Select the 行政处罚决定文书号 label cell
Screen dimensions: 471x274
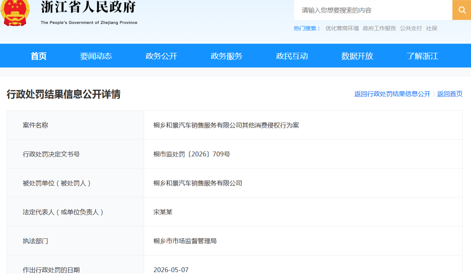coord(75,154)
